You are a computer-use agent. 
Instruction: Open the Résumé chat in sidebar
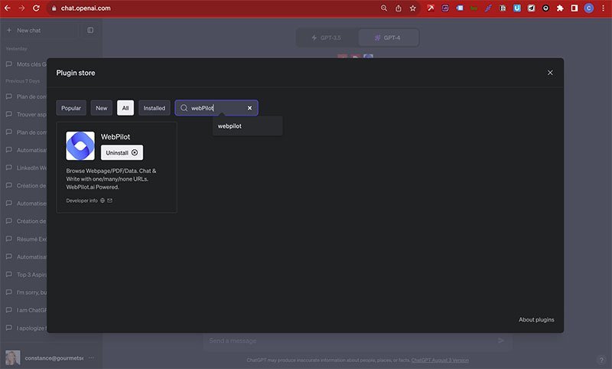click(26, 239)
